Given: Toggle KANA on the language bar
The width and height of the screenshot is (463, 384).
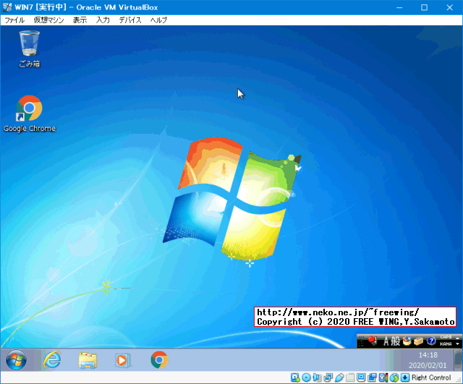Looking at the screenshot, I should [x=446, y=344].
